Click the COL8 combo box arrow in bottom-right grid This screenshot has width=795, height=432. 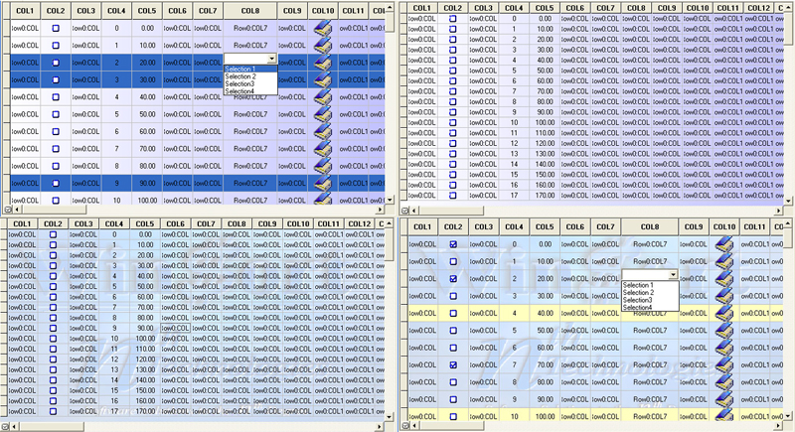click(674, 274)
